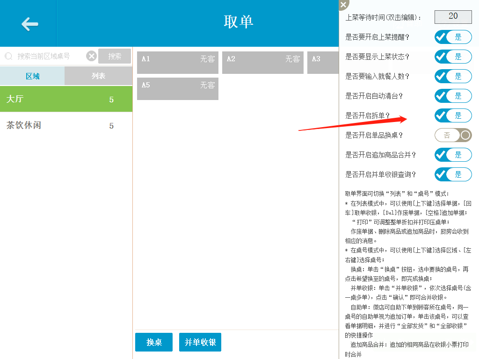479x359 pixels.
Task: Select the 茶饮休闲 area
Action: pyautogui.click(x=66, y=125)
